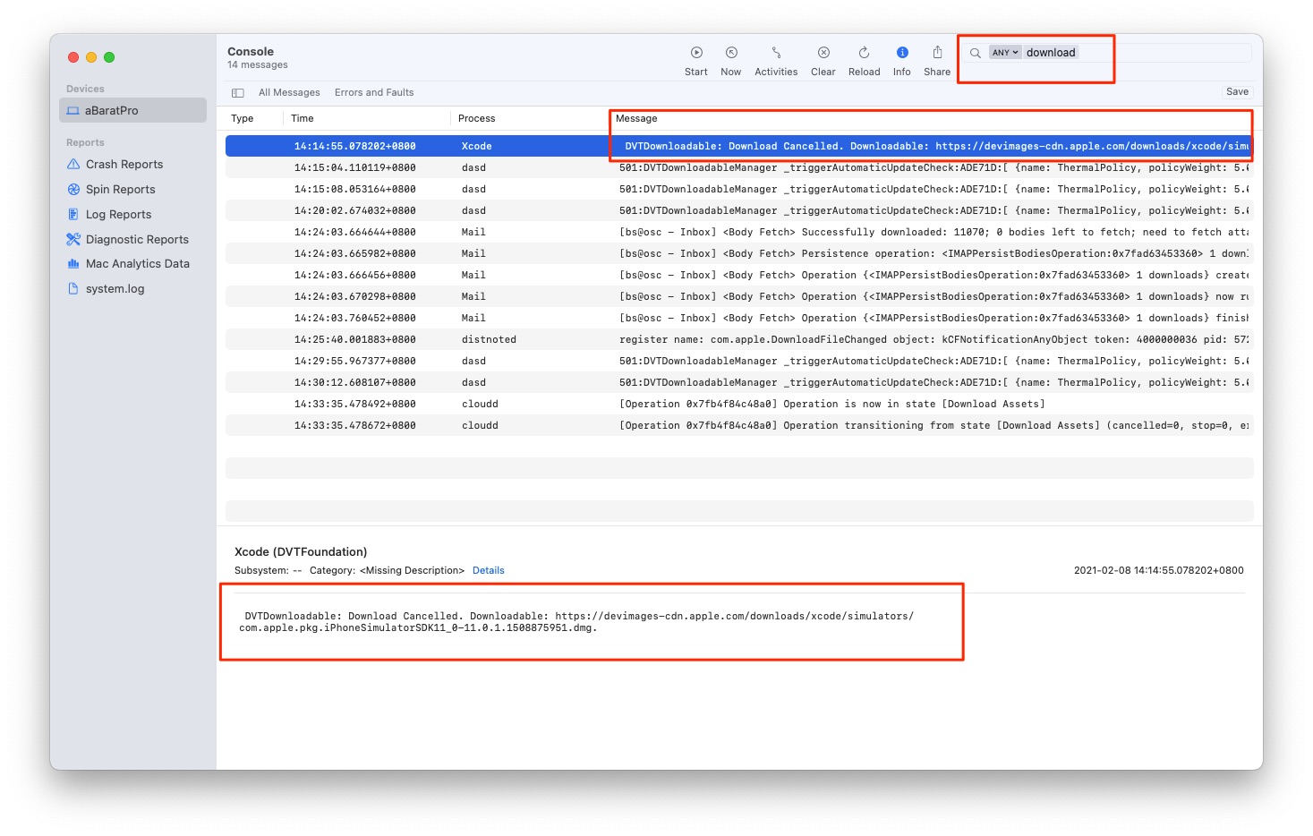Open the Share menu
The height and width of the screenshot is (836, 1313).
click(x=937, y=60)
